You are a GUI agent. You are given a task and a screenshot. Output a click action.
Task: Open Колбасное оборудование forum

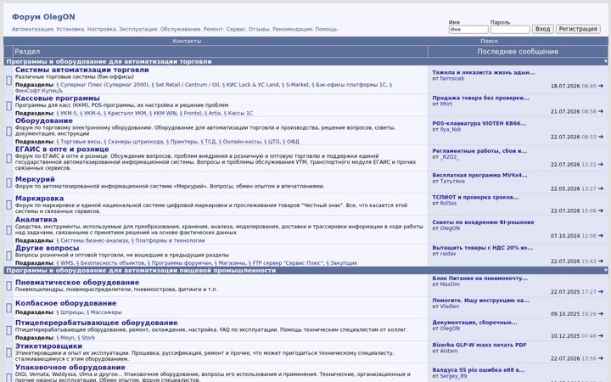65,303
